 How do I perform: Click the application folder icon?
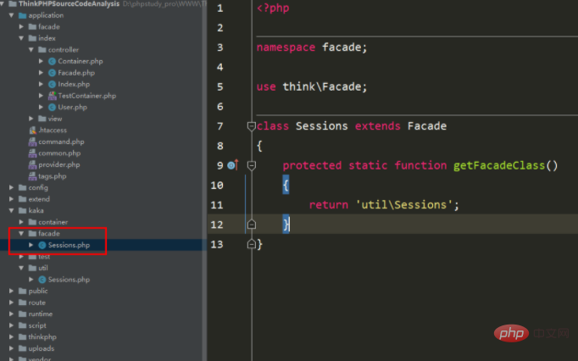coord(23,15)
